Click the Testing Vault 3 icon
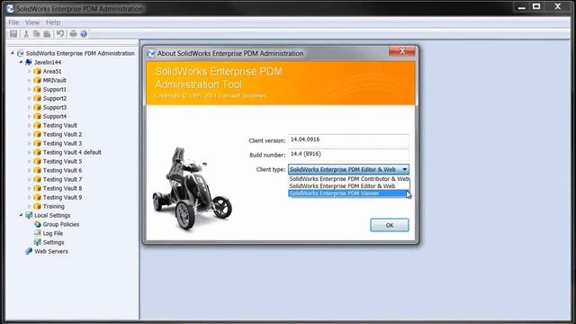 tap(37, 143)
